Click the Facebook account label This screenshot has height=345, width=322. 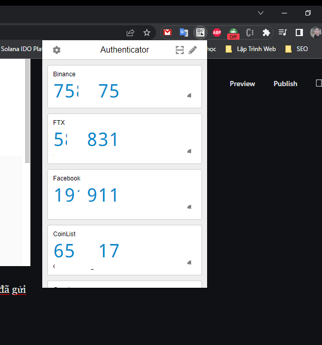[67, 178]
